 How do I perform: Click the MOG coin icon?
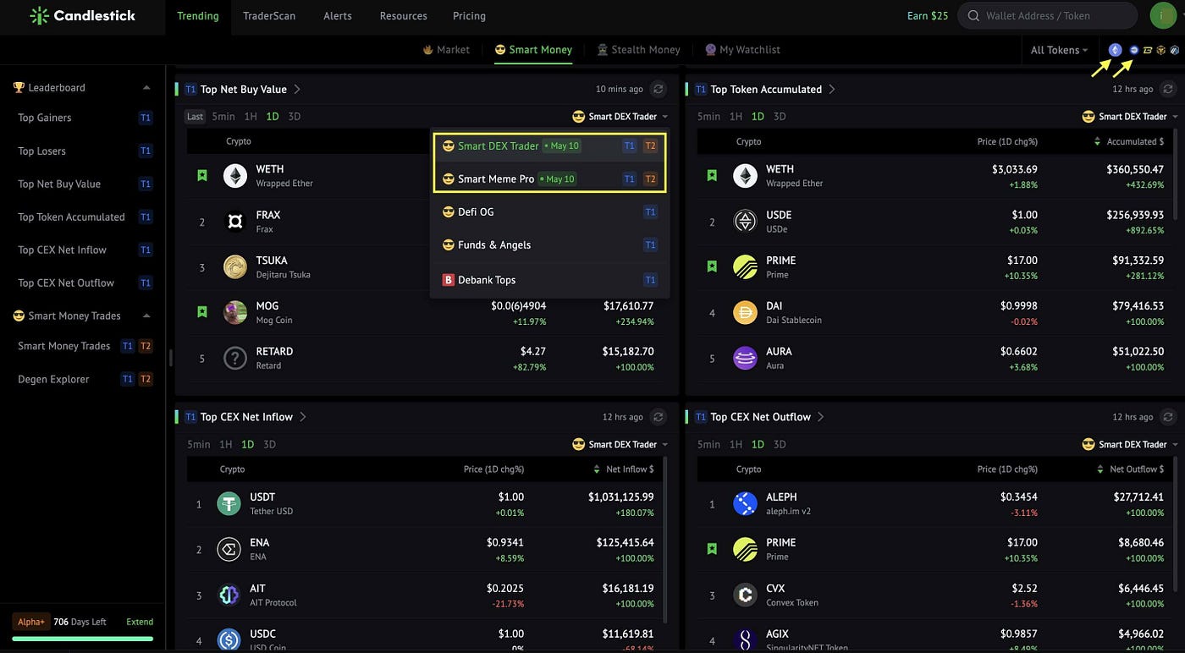click(x=234, y=313)
